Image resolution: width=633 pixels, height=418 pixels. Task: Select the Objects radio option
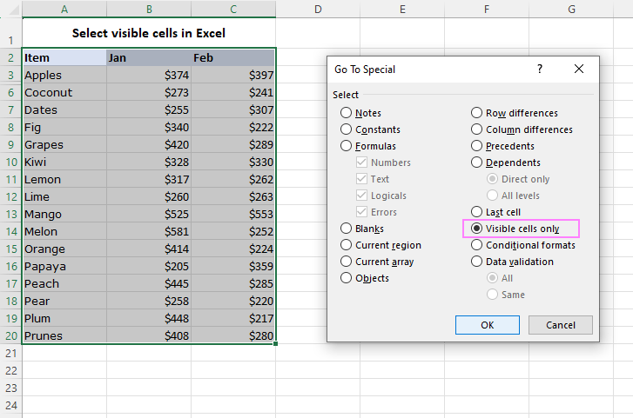coord(347,278)
